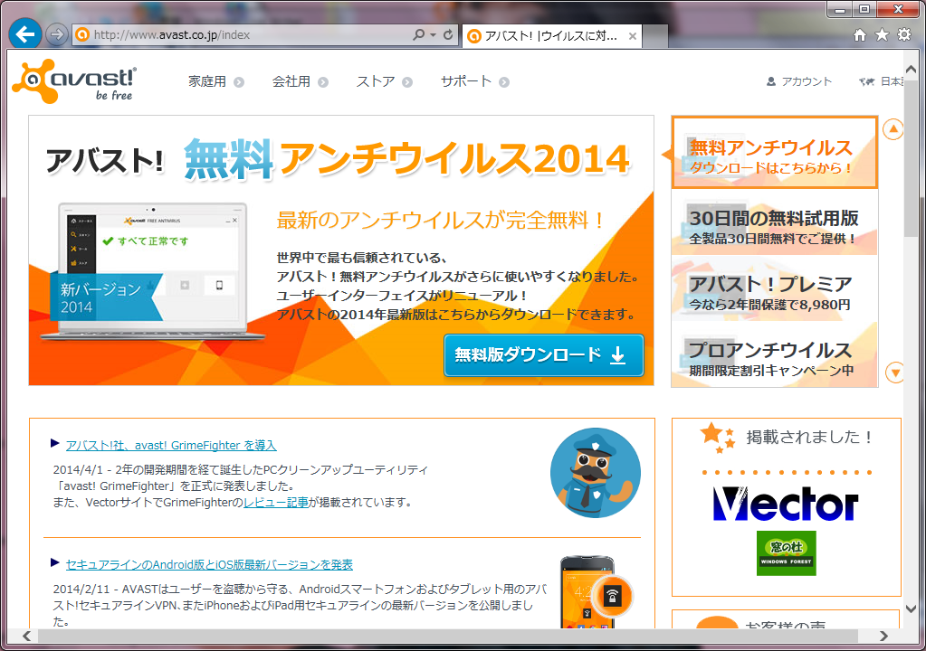The width and height of the screenshot is (926, 651).
Task: Click the browser Forward arrow button
Action: (57, 34)
